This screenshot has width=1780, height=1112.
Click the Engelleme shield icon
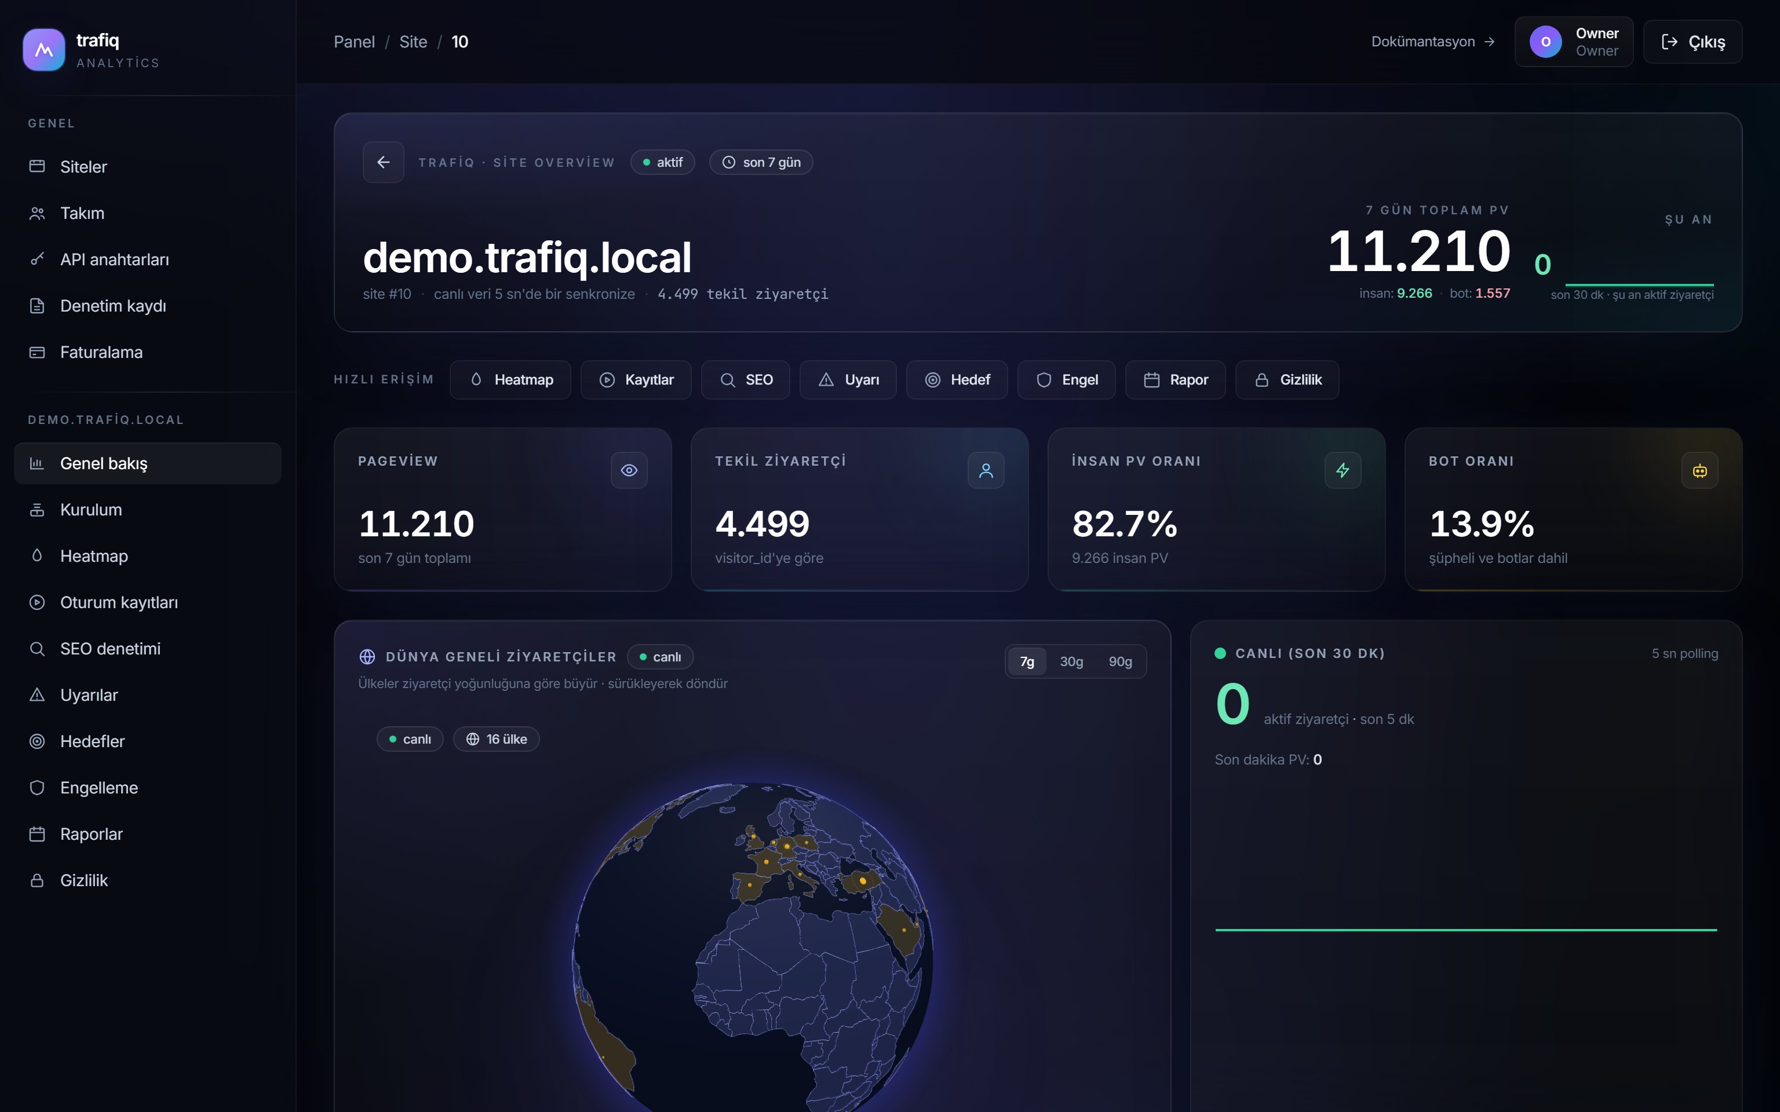pyautogui.click(x=37, y=788)
